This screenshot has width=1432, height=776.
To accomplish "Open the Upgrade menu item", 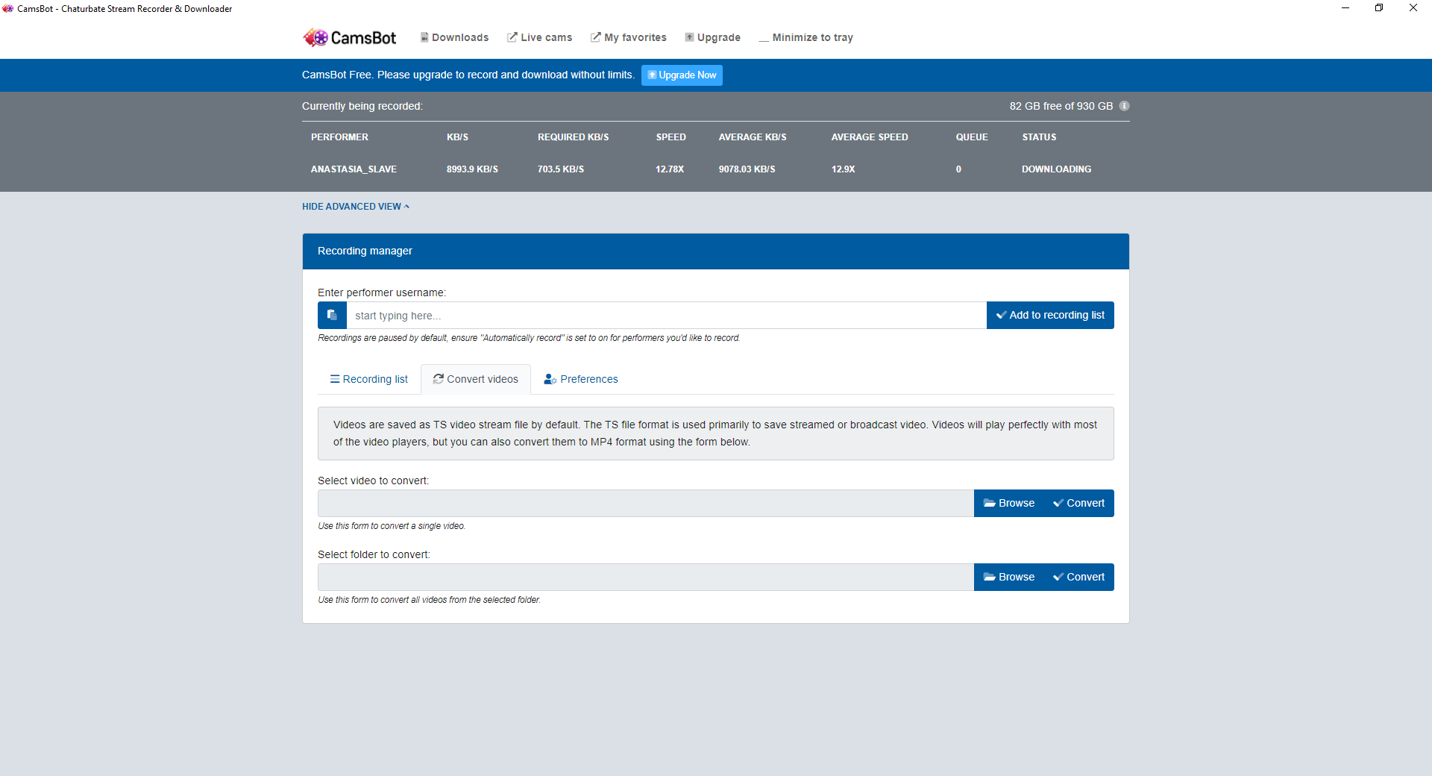I will (x=712, y=37).
